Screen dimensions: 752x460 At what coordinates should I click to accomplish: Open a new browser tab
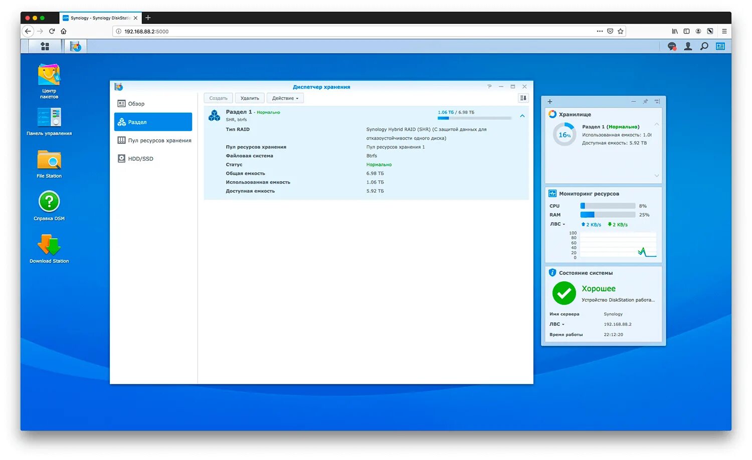(148, 18)
